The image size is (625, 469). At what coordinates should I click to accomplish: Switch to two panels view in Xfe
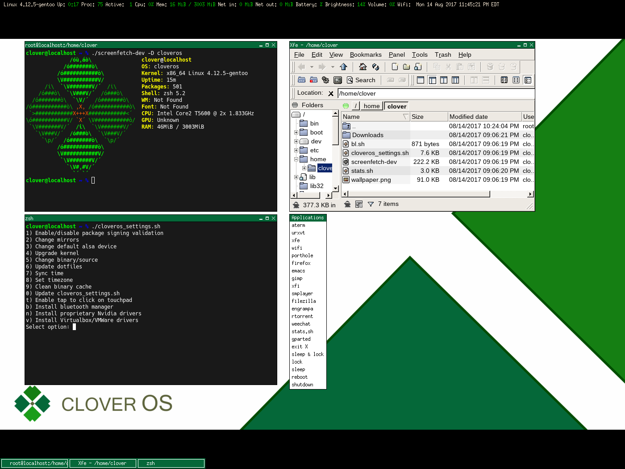[x=444, y=80]
